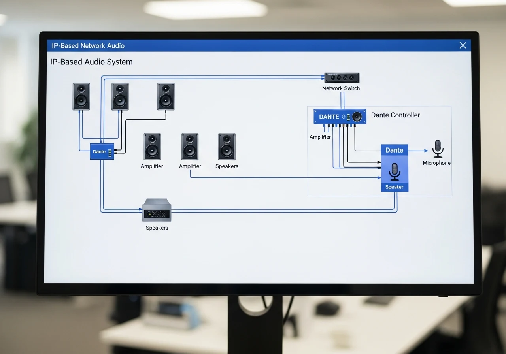
Task: Select the second speaker labeled Amplifier
Action: tap(190, 147)
